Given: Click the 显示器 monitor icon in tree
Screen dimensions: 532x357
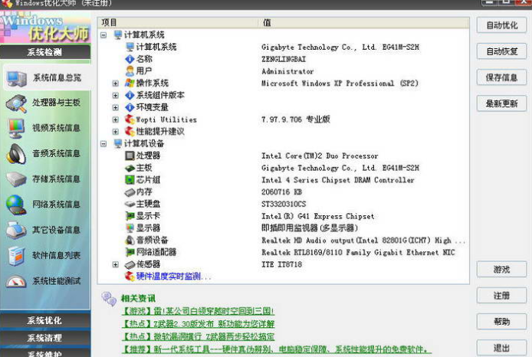Looking at the screenshot, I should click(x=130, y=228).
